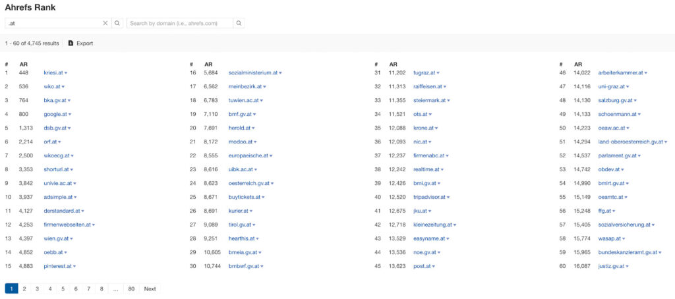Open the oeamtc.at link
The image size is (675, 299).
pos(611,198)
